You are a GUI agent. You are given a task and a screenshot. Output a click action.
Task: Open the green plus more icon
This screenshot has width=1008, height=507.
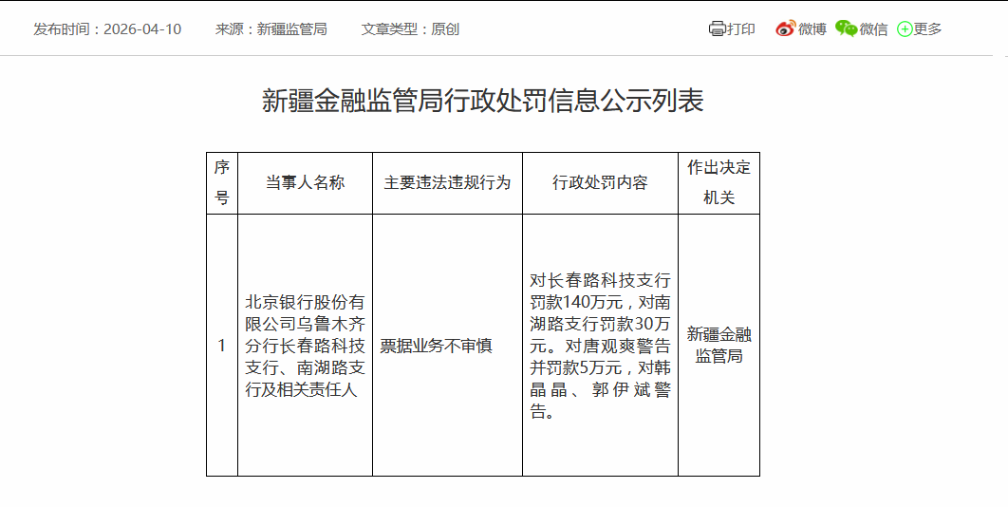tap(905, 28)
